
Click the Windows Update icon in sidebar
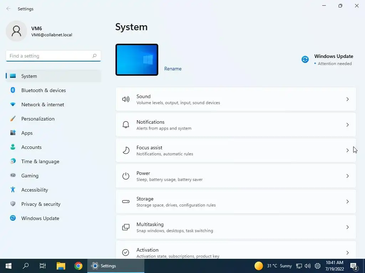(13, 218)
